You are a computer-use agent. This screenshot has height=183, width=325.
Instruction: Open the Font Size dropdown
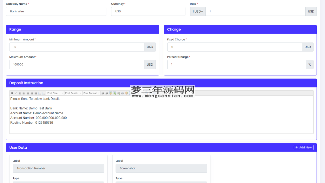pos(55,93)
